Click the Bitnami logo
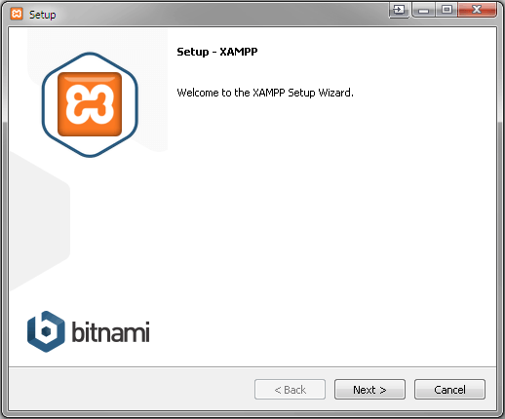This screenshot has height=419, width=505. [89, 331]
